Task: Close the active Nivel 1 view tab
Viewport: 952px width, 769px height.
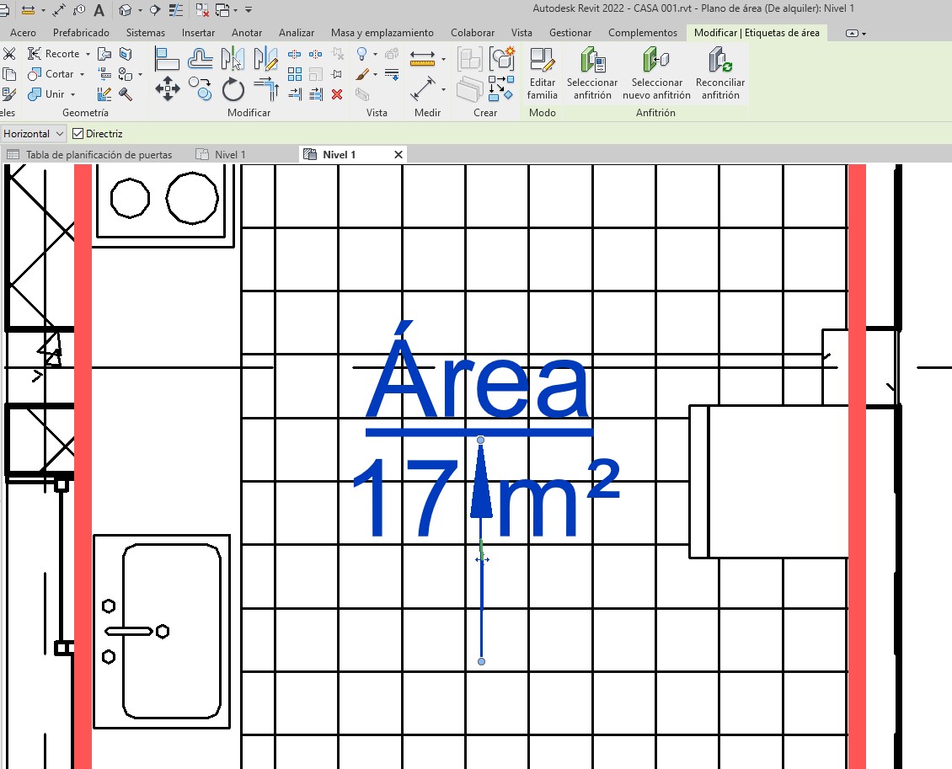Action: coord(398,155)
